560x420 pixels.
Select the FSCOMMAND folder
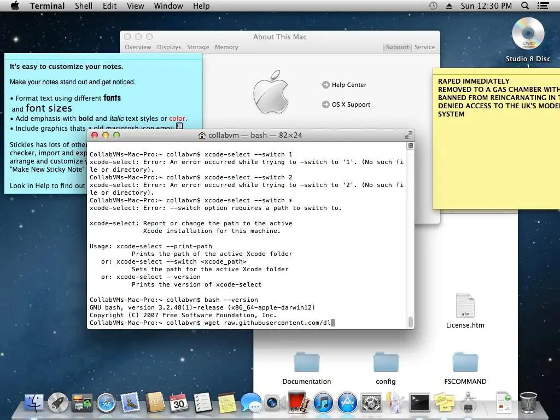465,363
